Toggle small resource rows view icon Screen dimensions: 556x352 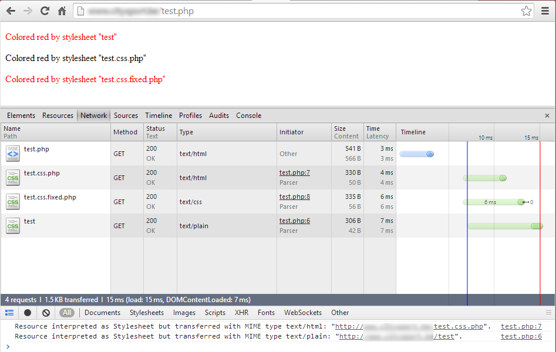tap(9, 313)
